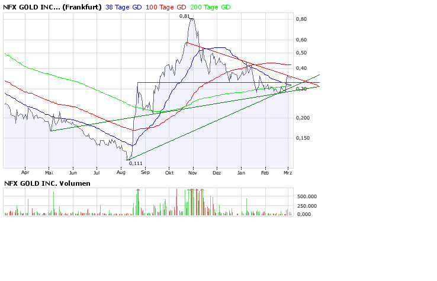Image resolution: width=437 pixels, height=281 pixels.
Task: Click the 0,80 price axis label
Action: point(301,20)
